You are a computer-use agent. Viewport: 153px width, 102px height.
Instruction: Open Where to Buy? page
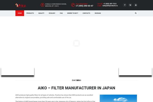pyautogui.click(x=73, y=13)
